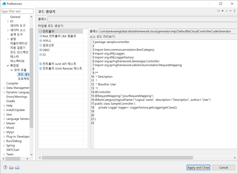Click the @Controller line in preview
The width and height of the screenshot is (238, 174).
coord(103,92)
